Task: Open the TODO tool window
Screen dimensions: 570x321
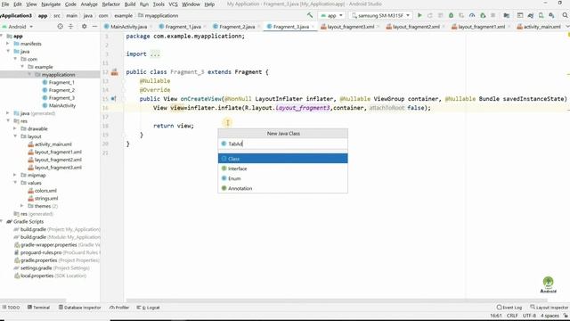Action: 11,307
